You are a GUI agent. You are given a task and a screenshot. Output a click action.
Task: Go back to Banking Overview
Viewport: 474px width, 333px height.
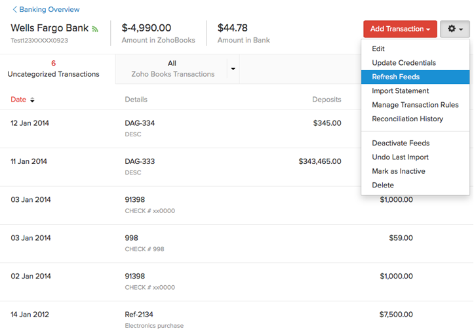pyautogui.click(x=46, y=10)
